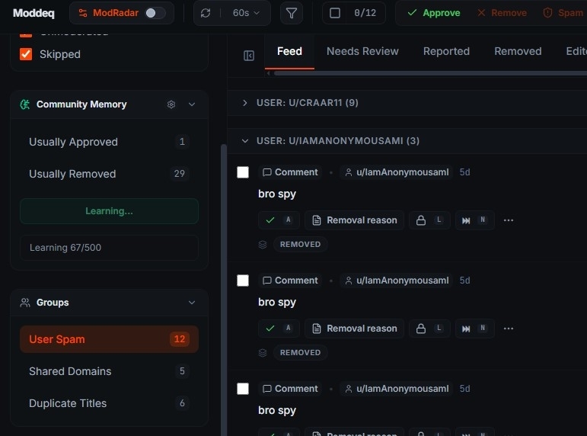Click the refresh icon in toolbar
The height and width of the screenshot is (436, 587).
tap(206, 13)
